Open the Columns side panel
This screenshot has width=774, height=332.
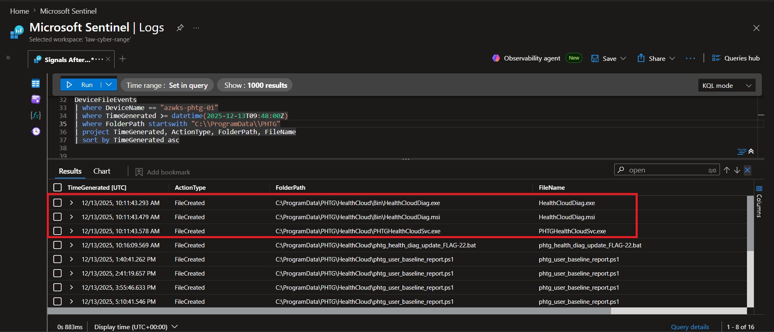click(759, 201)
